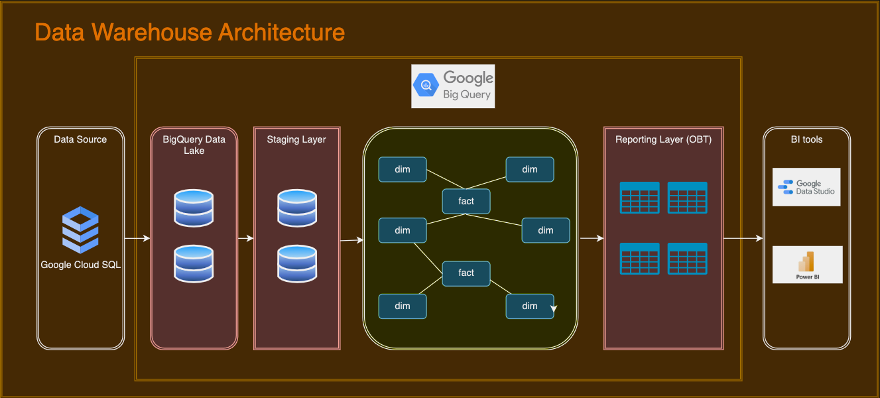Click the BI tools panel header

pos(807,139)
